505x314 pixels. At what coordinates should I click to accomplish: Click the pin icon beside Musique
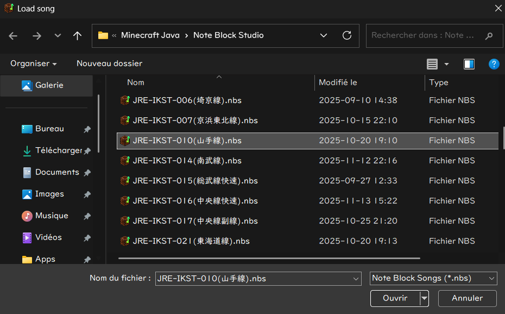[x=87, y=216]
